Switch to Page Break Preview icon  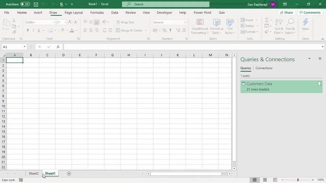pyautogui.click(x=275, y=179)
